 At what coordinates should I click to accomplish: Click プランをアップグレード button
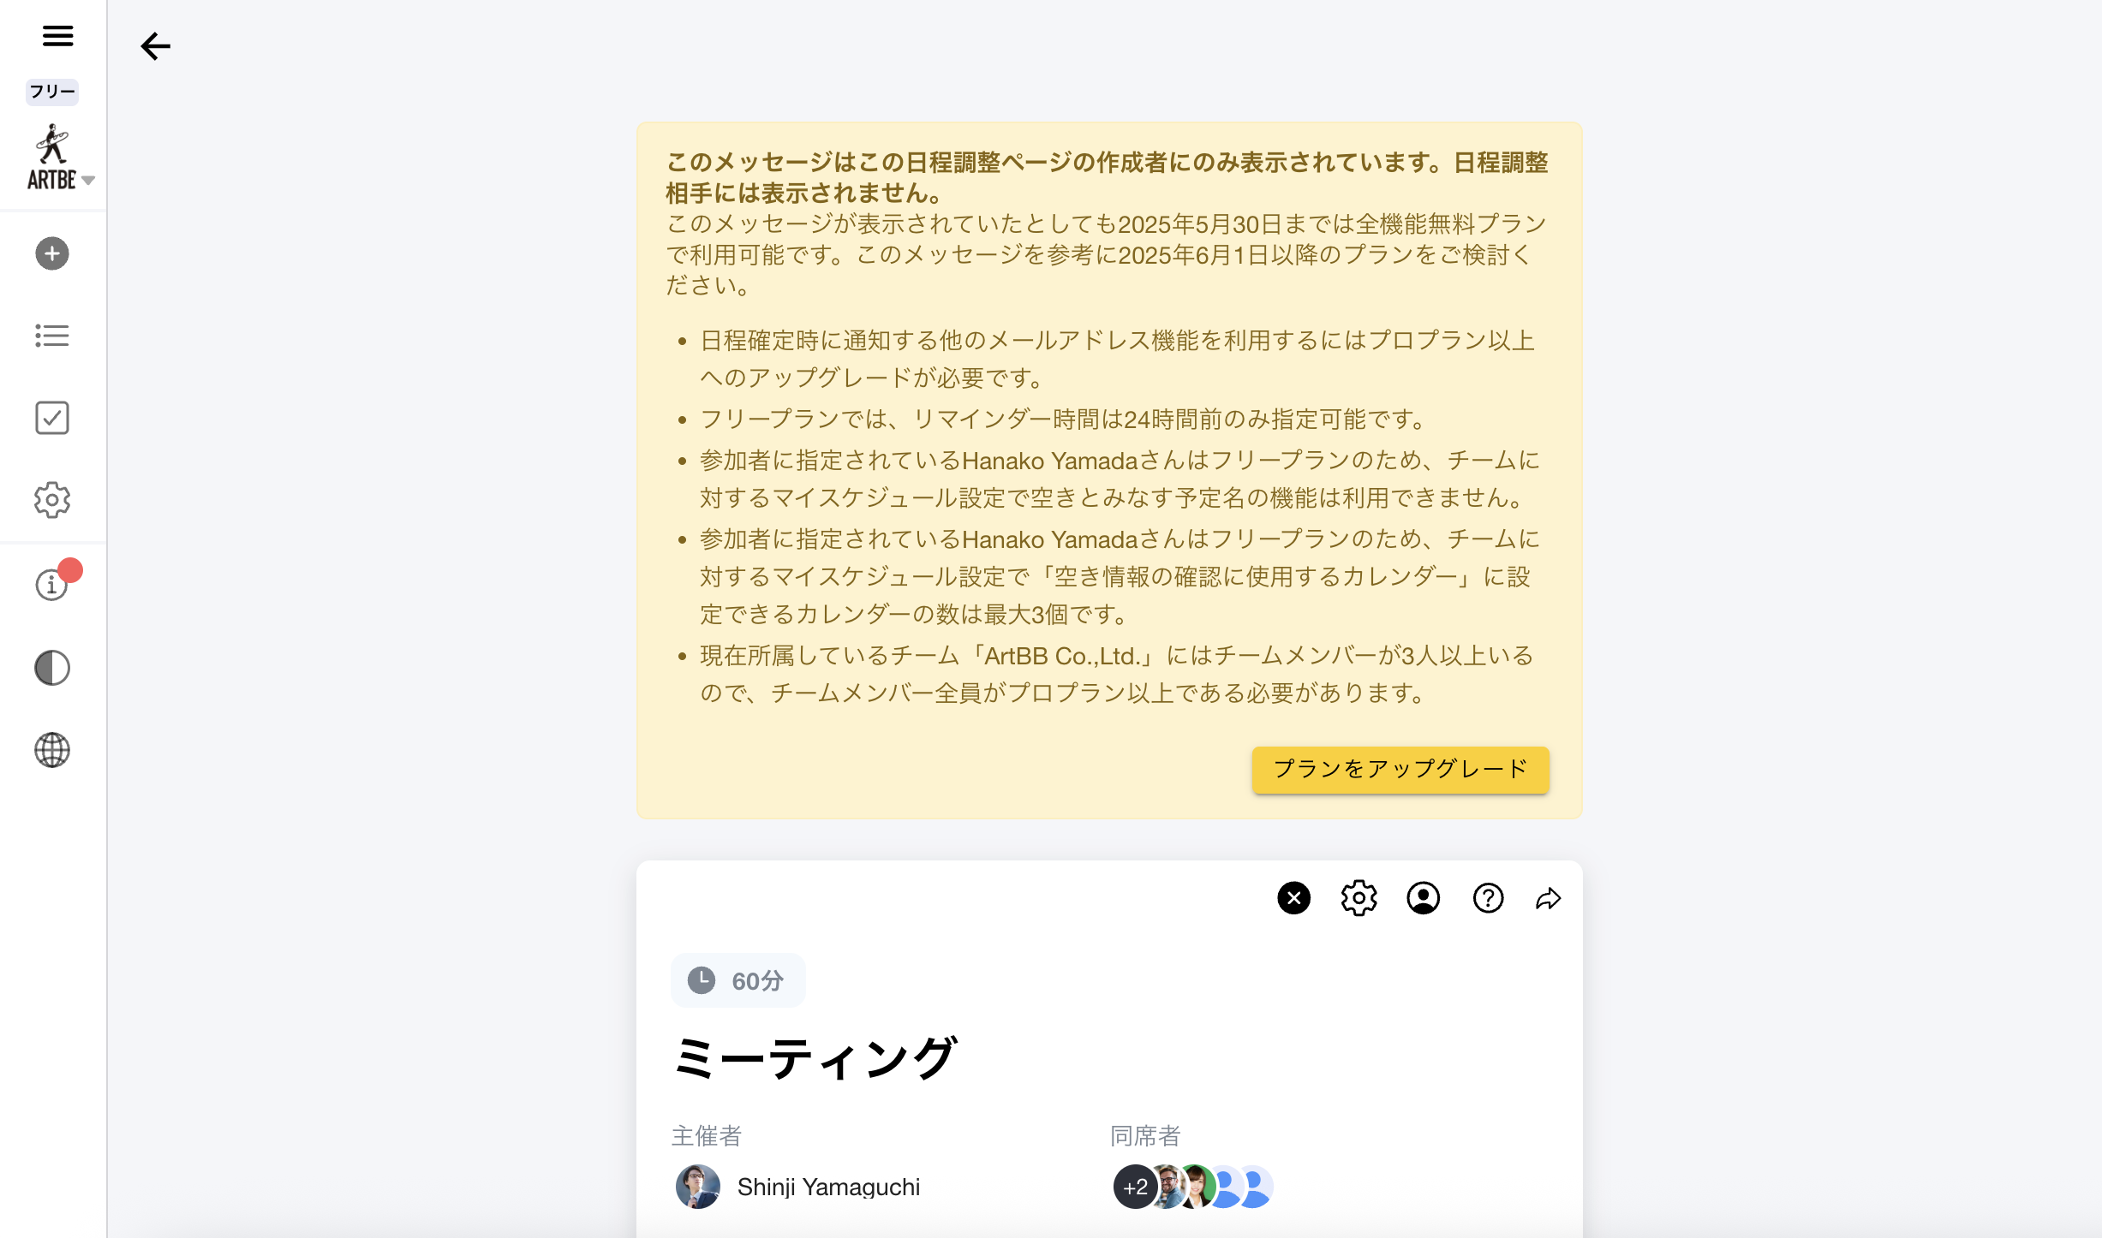(x=1400, y=770)
